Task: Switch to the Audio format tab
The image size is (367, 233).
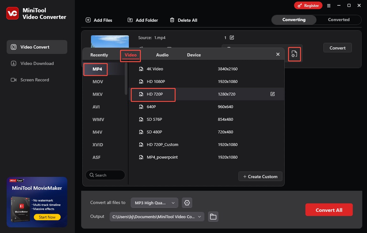Action: [162, 55]
